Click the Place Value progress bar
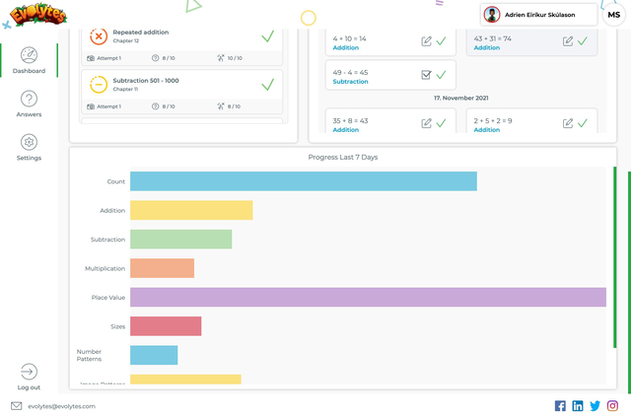Viewport: 631px width, 418px height. point(368,297)
